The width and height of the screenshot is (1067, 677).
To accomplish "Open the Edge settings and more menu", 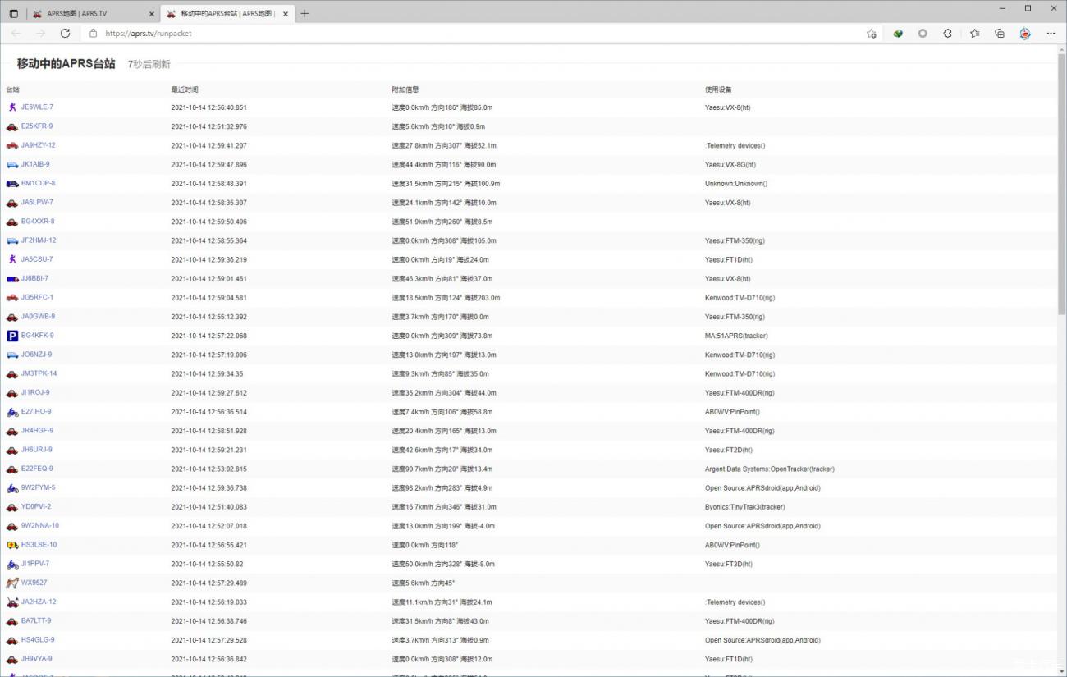I will coord(1051,34).
